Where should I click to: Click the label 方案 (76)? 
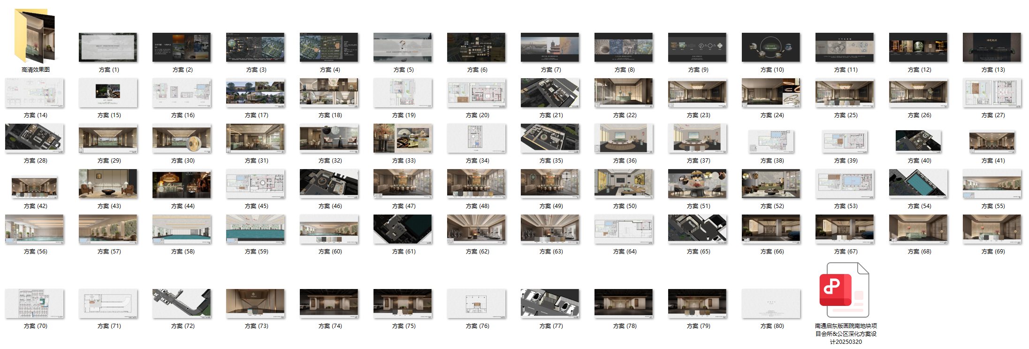[x=477, y=326]
